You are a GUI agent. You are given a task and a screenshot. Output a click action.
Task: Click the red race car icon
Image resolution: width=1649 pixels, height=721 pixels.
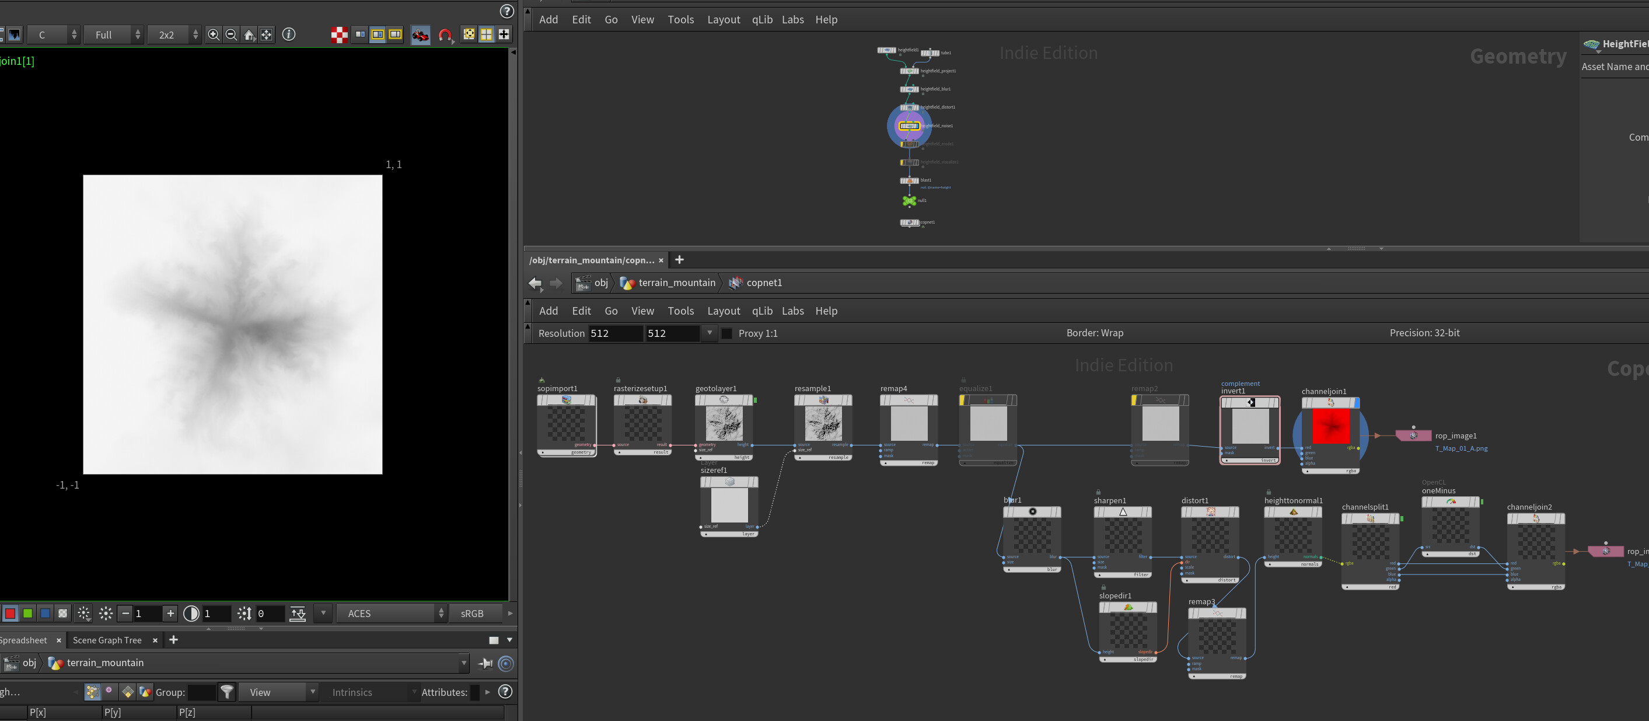click(421, 34)
